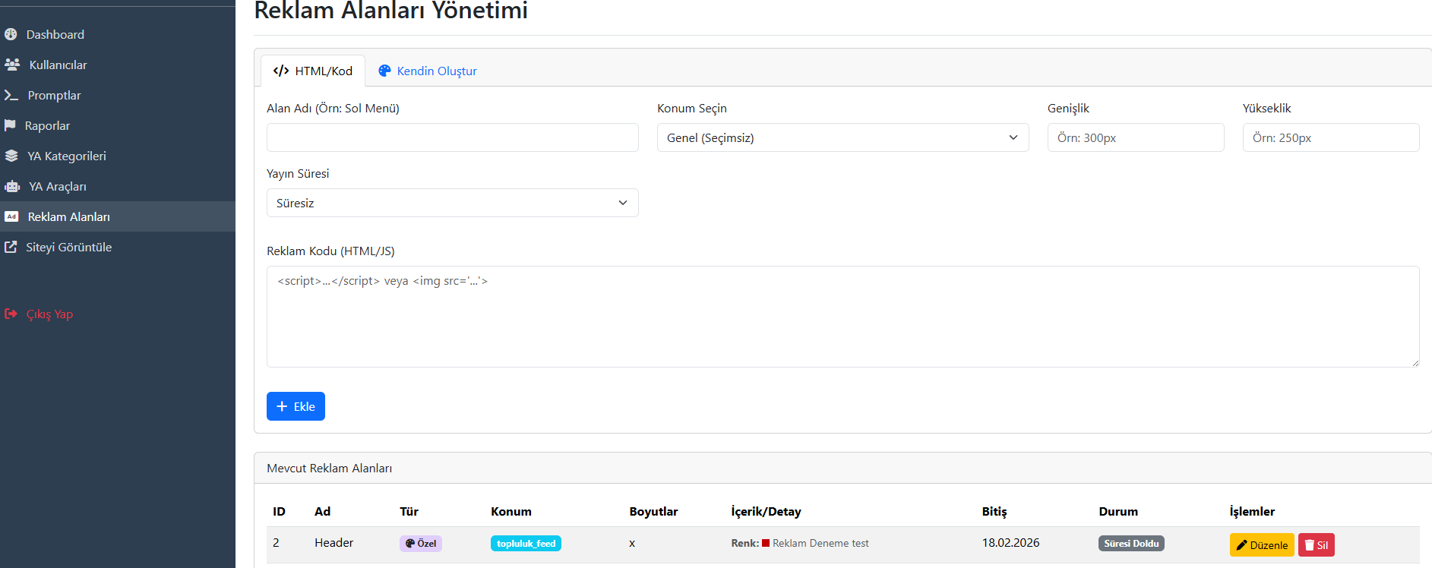Click the ID column header
The width and height of the screenshot is (1432, 568).
[279, 512]
